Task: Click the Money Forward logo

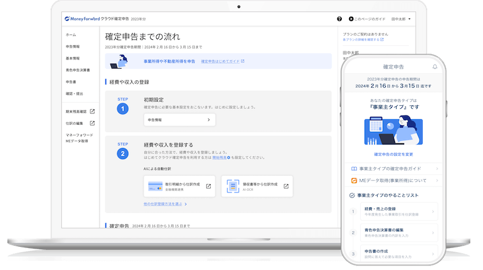Action: pos(82,19)
